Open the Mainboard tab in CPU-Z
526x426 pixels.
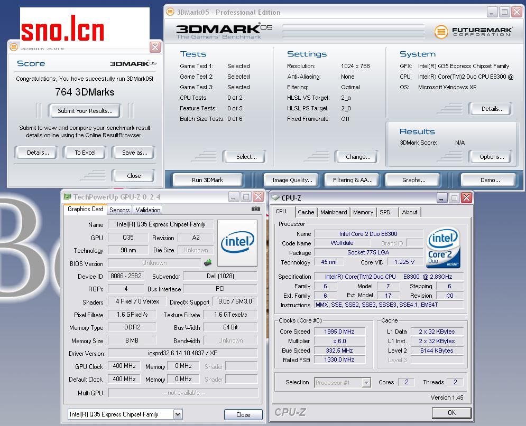click(334, 212)
